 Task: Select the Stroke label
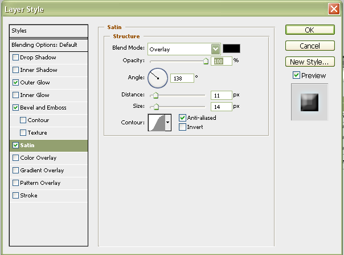coord(28,196)
